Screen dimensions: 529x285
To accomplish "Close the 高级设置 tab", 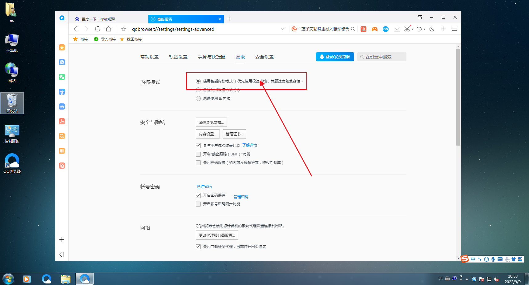I will 220,19.
